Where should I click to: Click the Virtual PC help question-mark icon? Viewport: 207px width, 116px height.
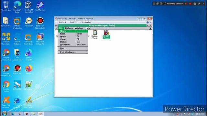(147, 22)
